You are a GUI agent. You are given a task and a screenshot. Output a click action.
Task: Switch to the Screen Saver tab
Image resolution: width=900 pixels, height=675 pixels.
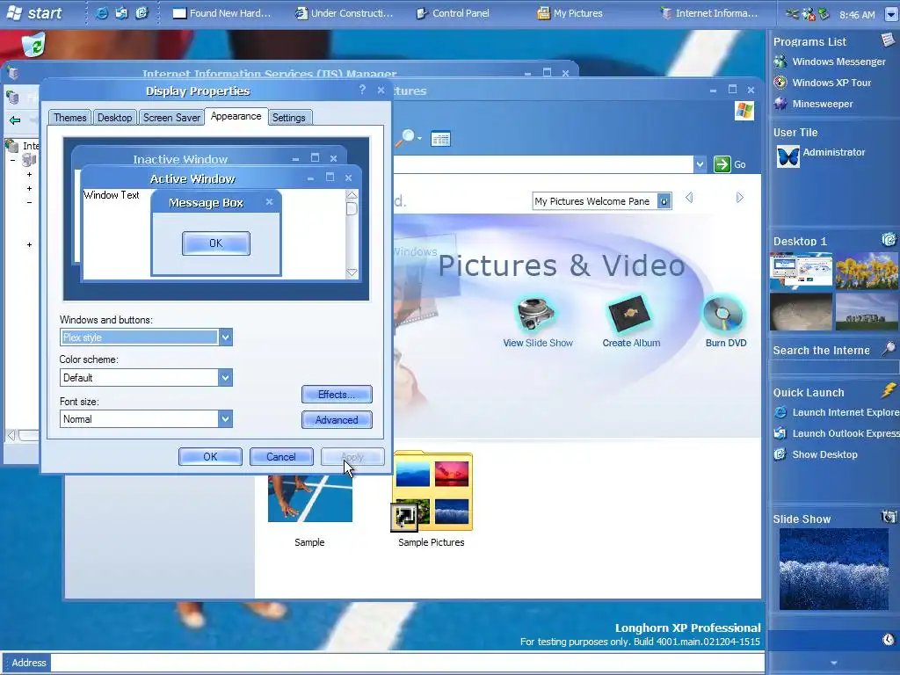171,118
